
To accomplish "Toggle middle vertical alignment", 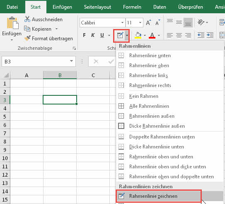I will click(x=179, y=22).
